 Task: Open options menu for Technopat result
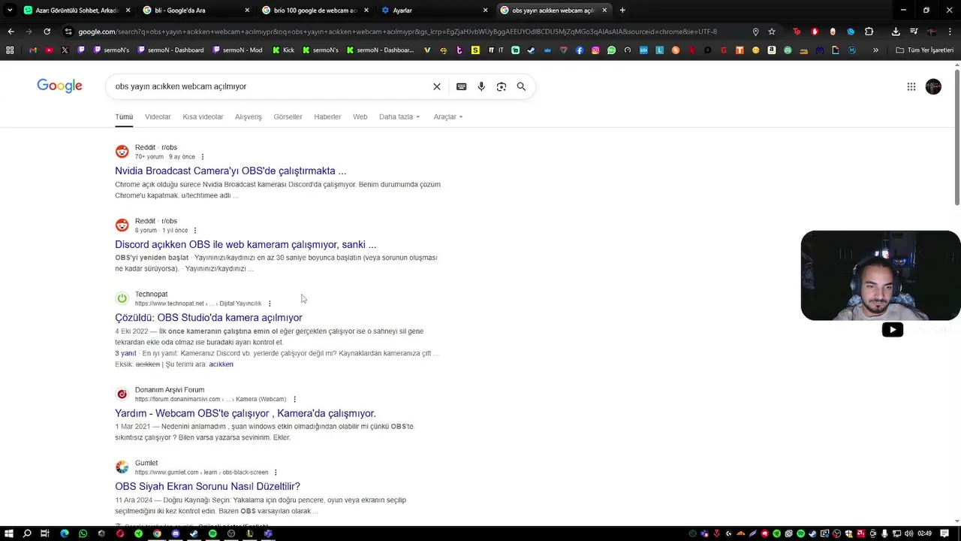[270, 304]
